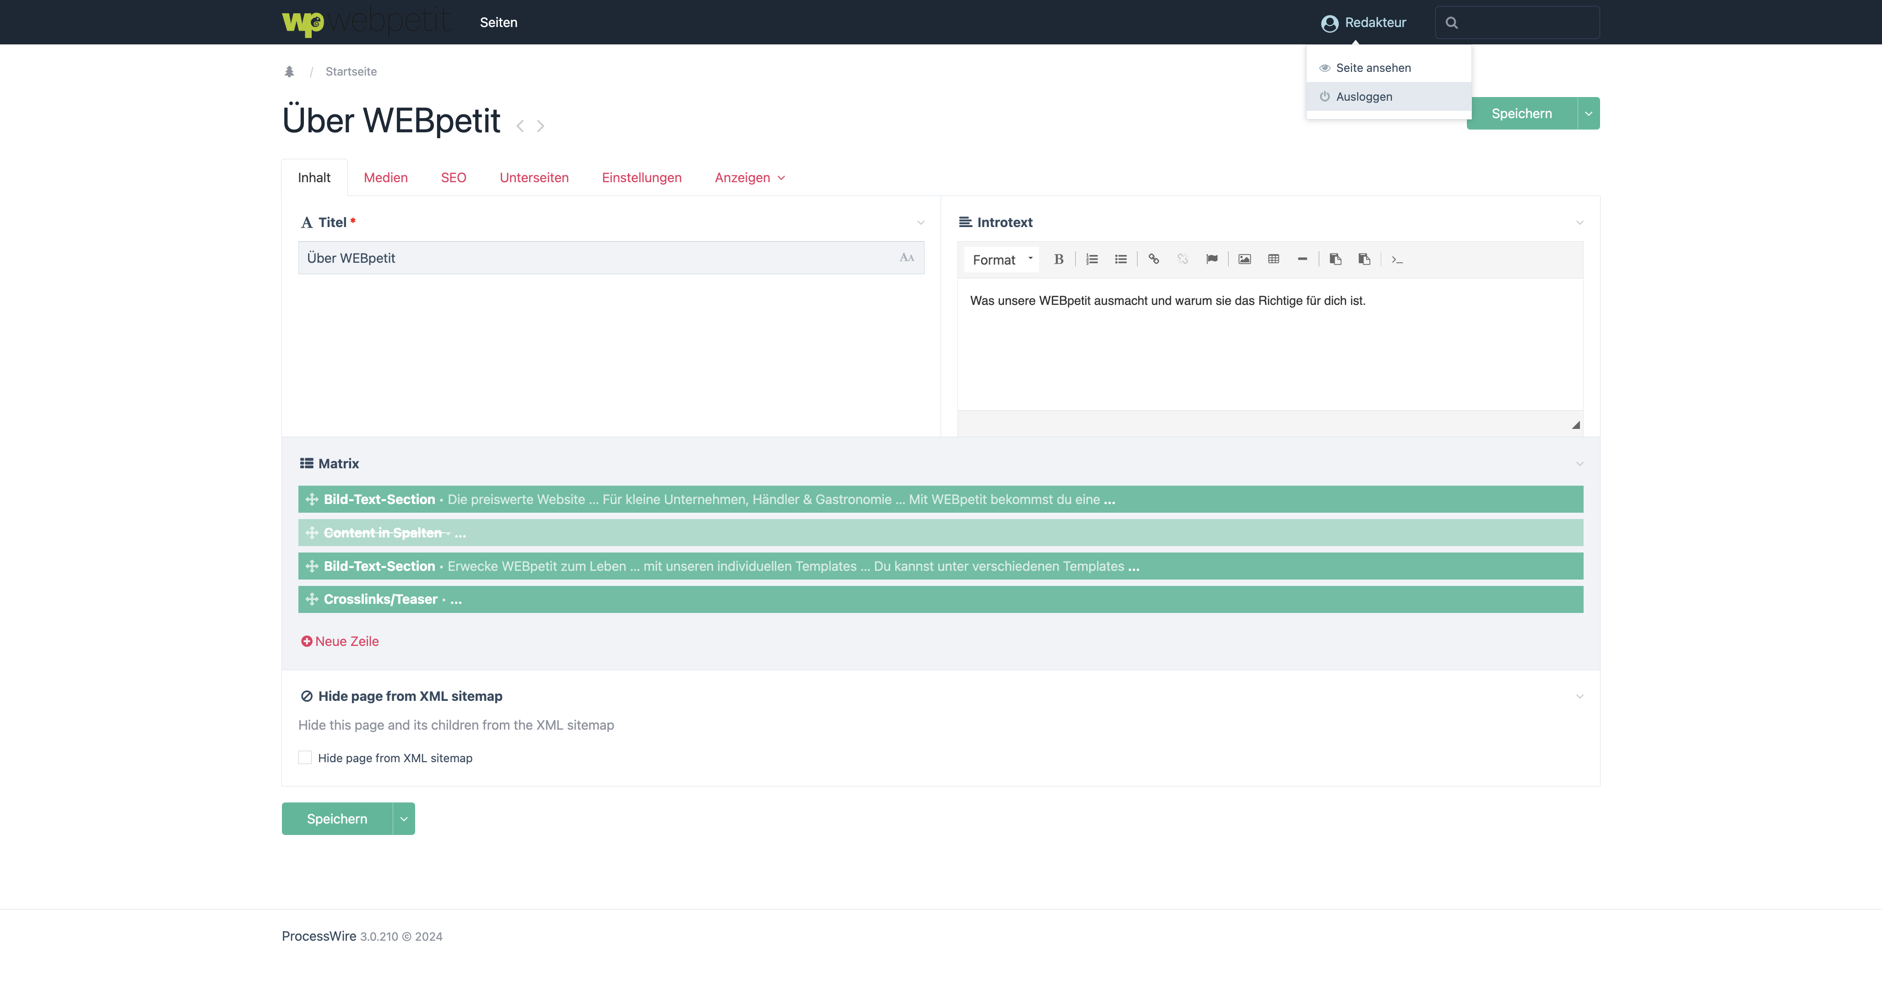Grab move handle of Crosslinks/Teaser row
This screenshot has height=1008, width=1882.
click(312, 599)
